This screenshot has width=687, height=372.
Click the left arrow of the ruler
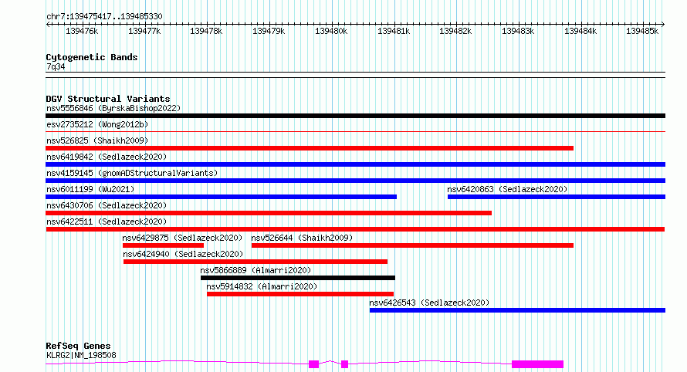pos(48,25)
